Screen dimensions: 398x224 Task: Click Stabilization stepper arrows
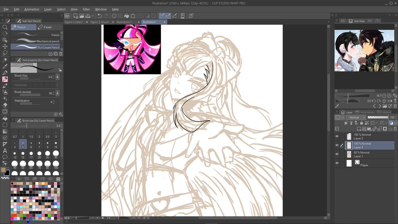54,102
